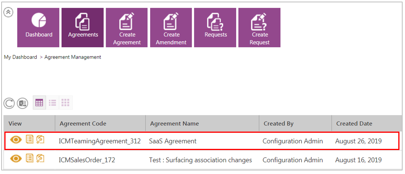Image resolution: width=405 pixels, height=174 pixels.
Task: Open summary icon for ICMTeamingAgreement_312
Action: (30, 139)
